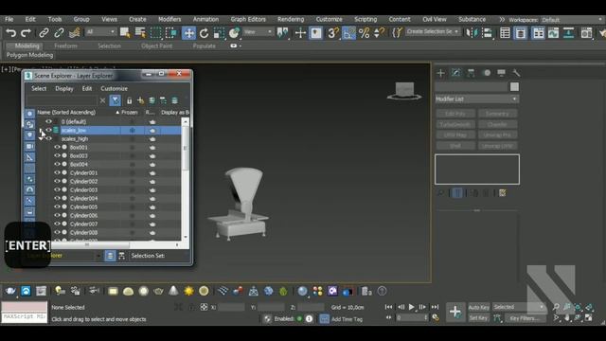The height and width of the screenshot is (341, 606).
Task: Sort by the Name column header
Action: click(x=78, y=112)
